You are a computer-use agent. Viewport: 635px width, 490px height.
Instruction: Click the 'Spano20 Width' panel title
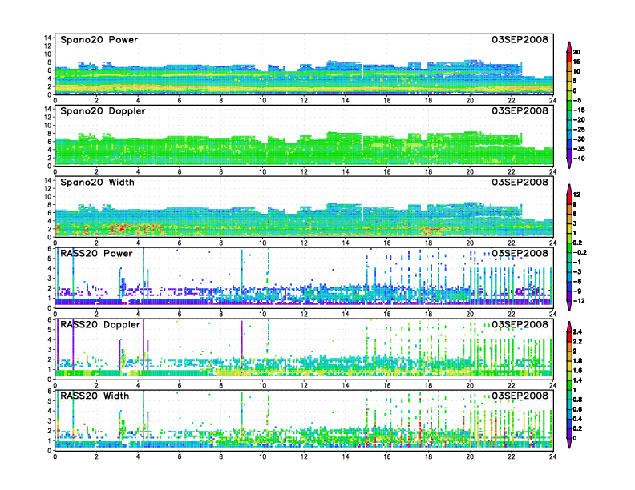pyautogui.click(x=97, y=182)
